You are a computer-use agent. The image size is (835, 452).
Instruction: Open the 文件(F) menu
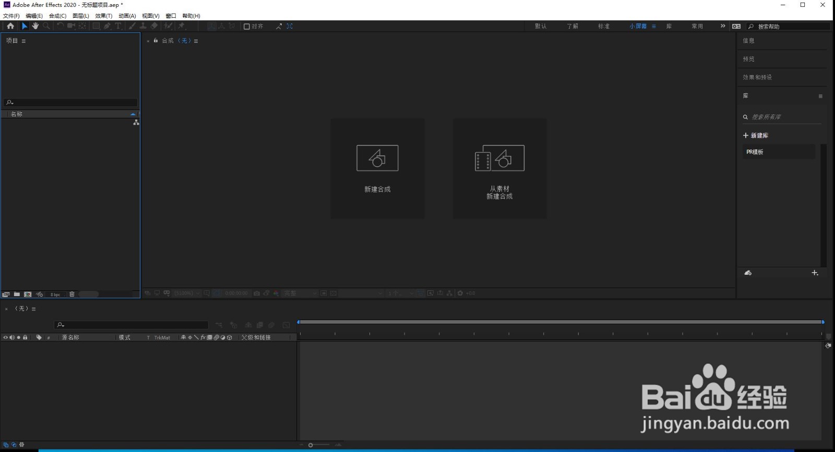pos(11,16)
